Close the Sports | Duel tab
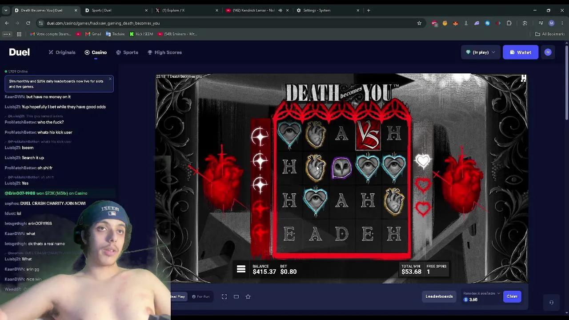This screenshot has width=569, height=320. (x=146, y=10)
